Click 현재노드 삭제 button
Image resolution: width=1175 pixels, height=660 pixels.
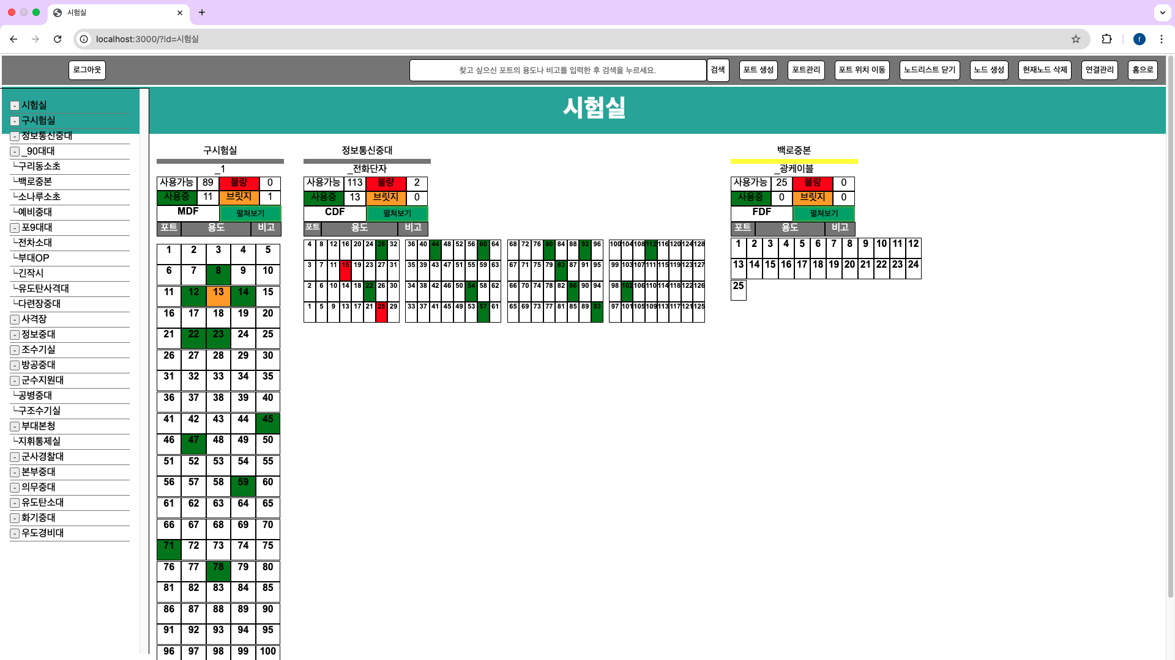click(1045, 70)
